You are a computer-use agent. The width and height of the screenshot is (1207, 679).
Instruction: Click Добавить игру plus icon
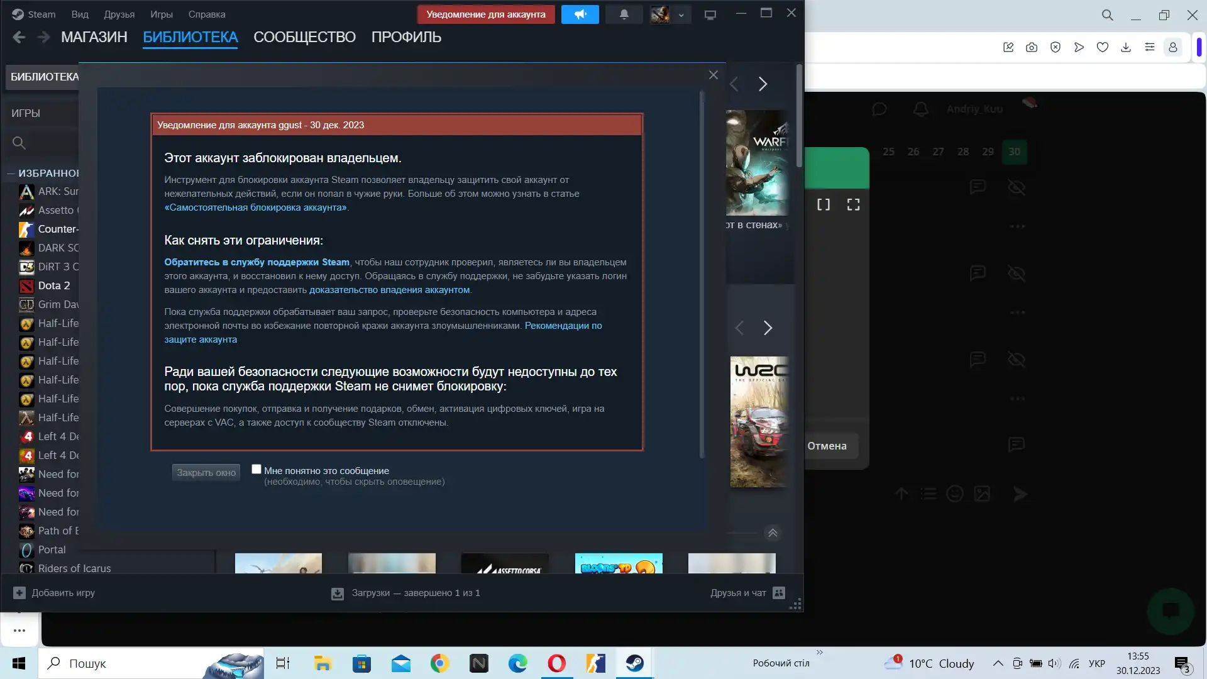coord(19,593)
